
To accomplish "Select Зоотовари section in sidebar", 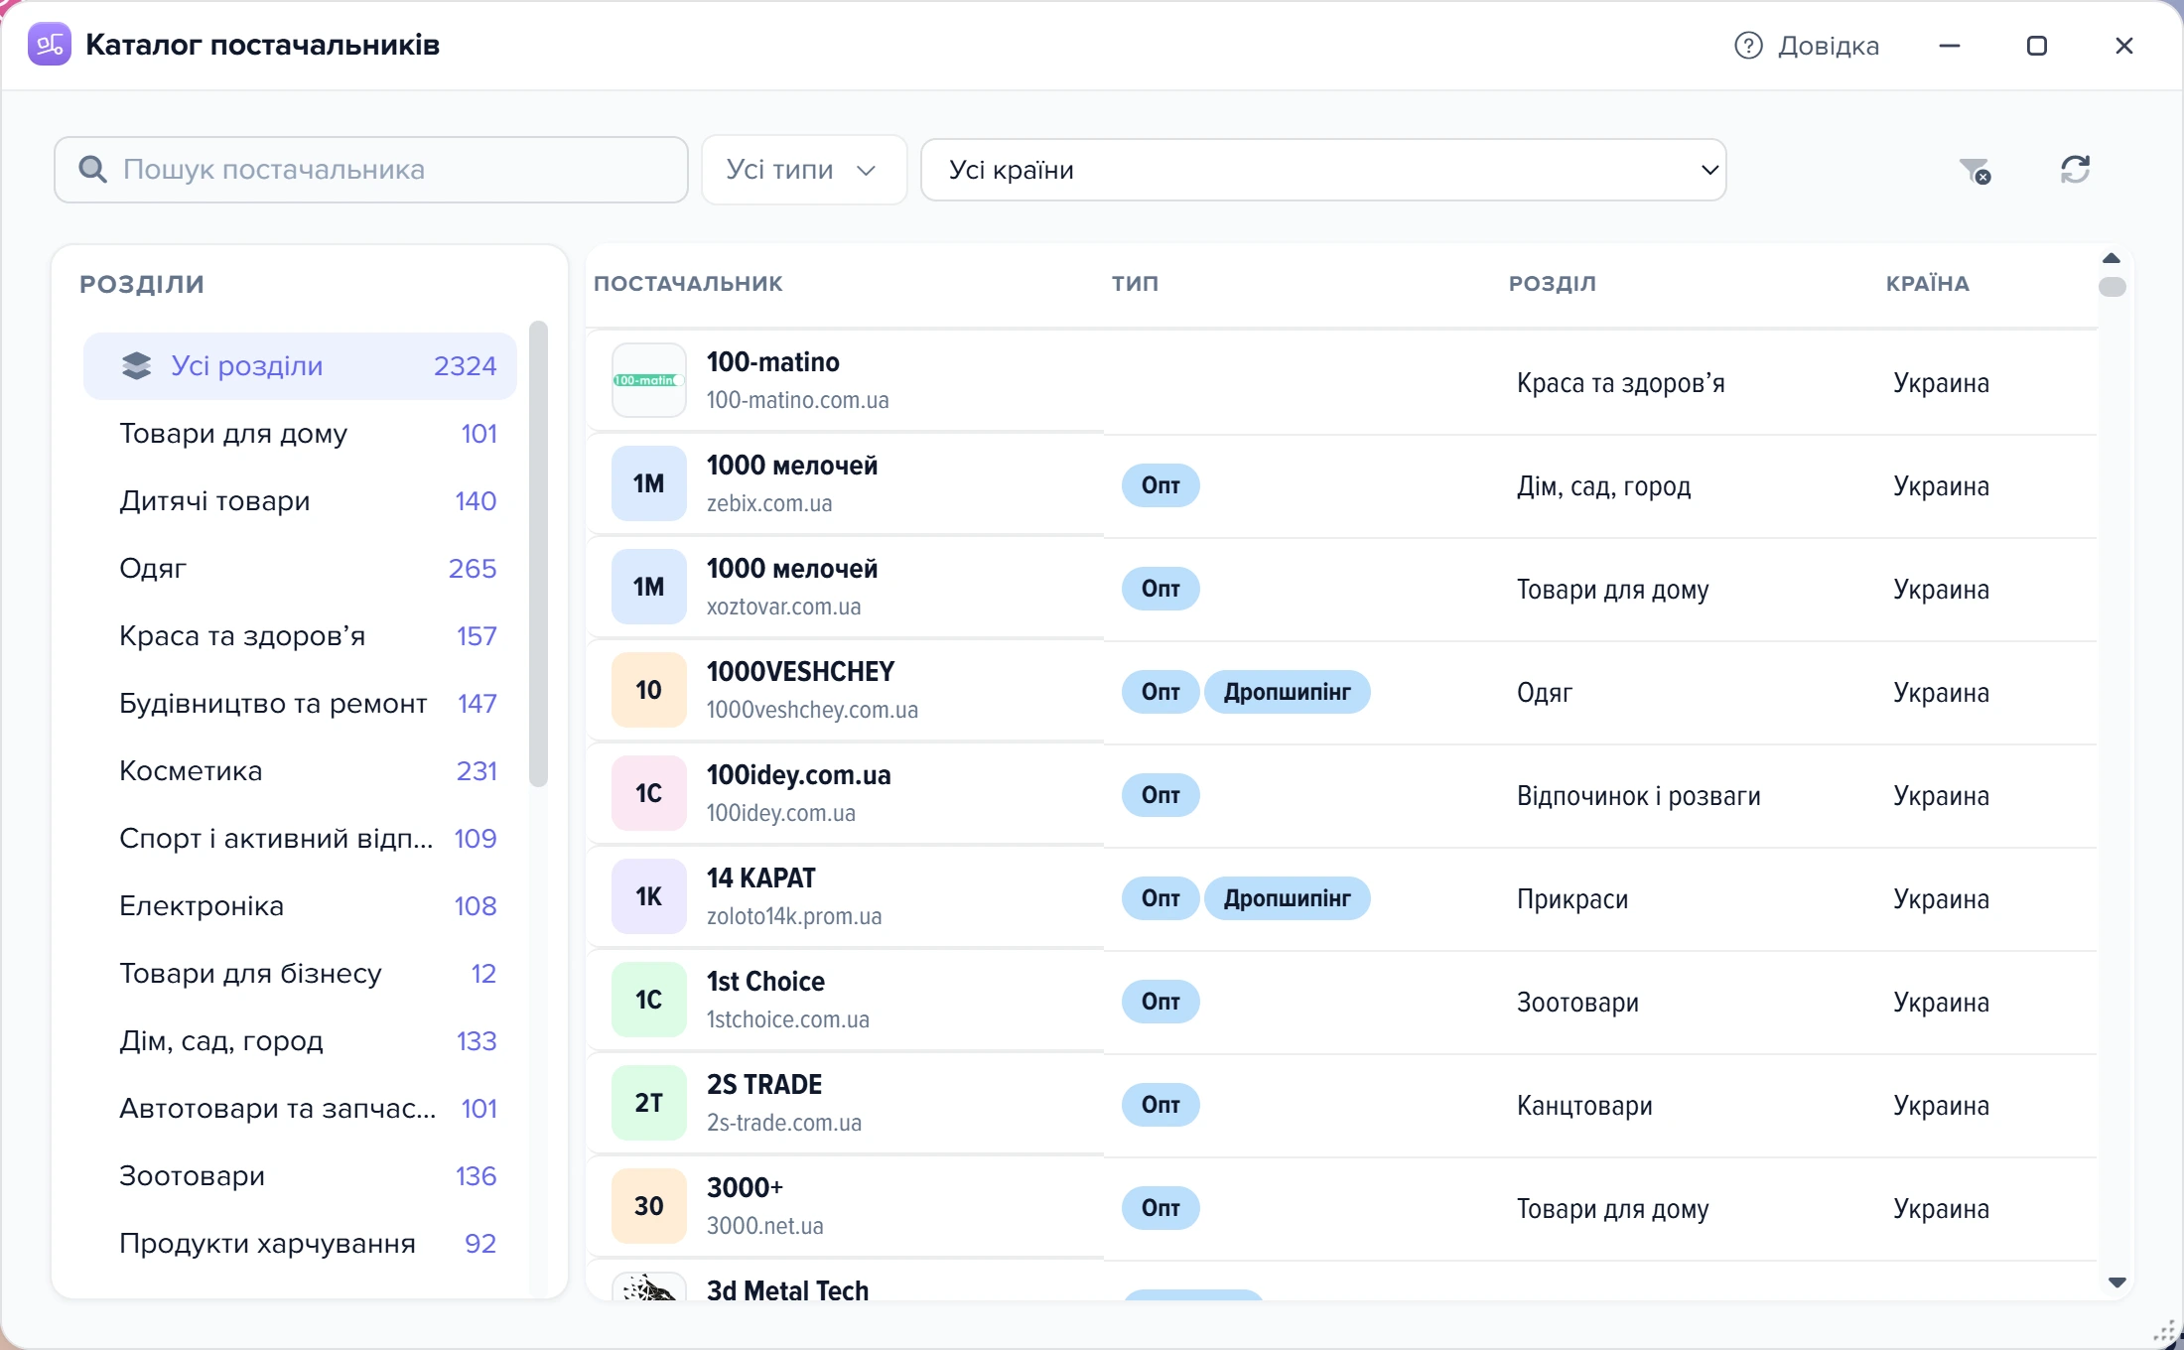I will (300, 1176).
